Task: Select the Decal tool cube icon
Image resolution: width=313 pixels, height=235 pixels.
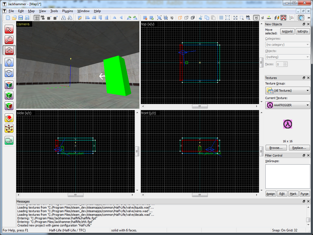Action: [x=9, y=106]
